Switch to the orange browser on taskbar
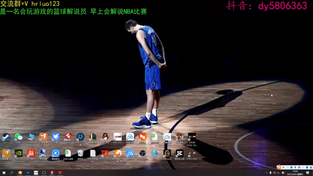Image resolution: width=313 pixels, height=176 pixels. [20, 172]
